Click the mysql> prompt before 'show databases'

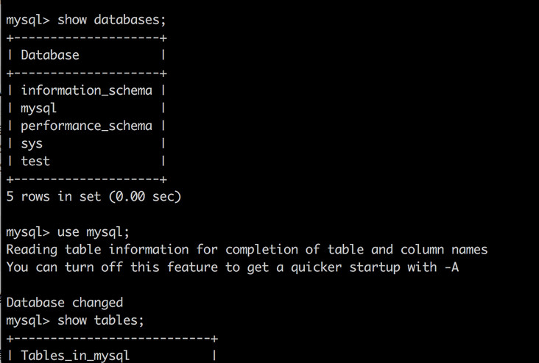pyautogui.click(x=27, y=20)
